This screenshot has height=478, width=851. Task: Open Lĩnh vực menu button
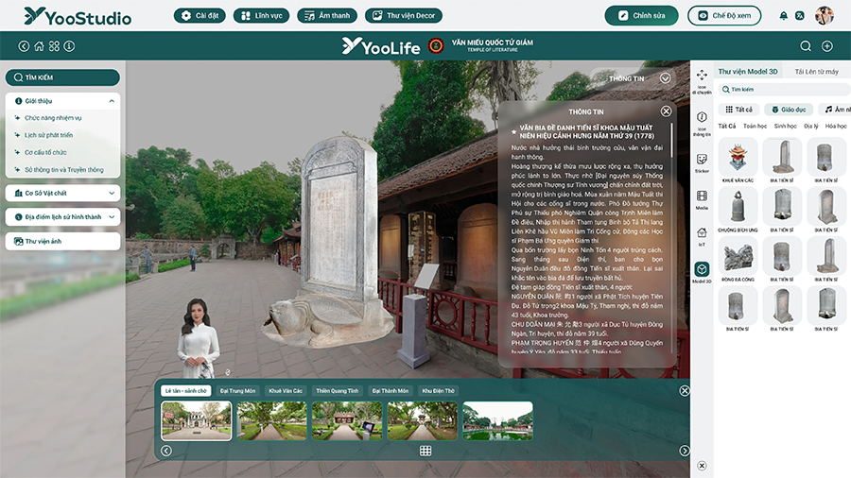pos(262,16)
